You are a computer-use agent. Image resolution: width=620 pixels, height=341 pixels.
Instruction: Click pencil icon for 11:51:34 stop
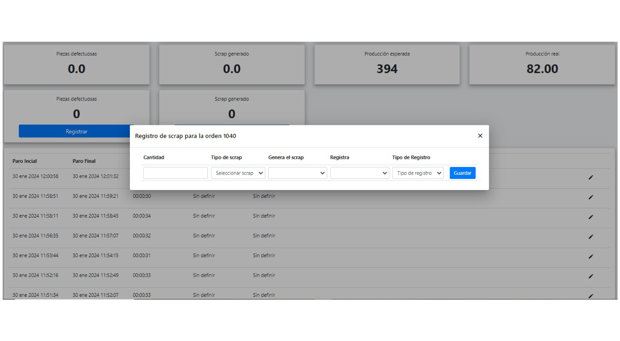pyautogui.click(x=591, y=296)
